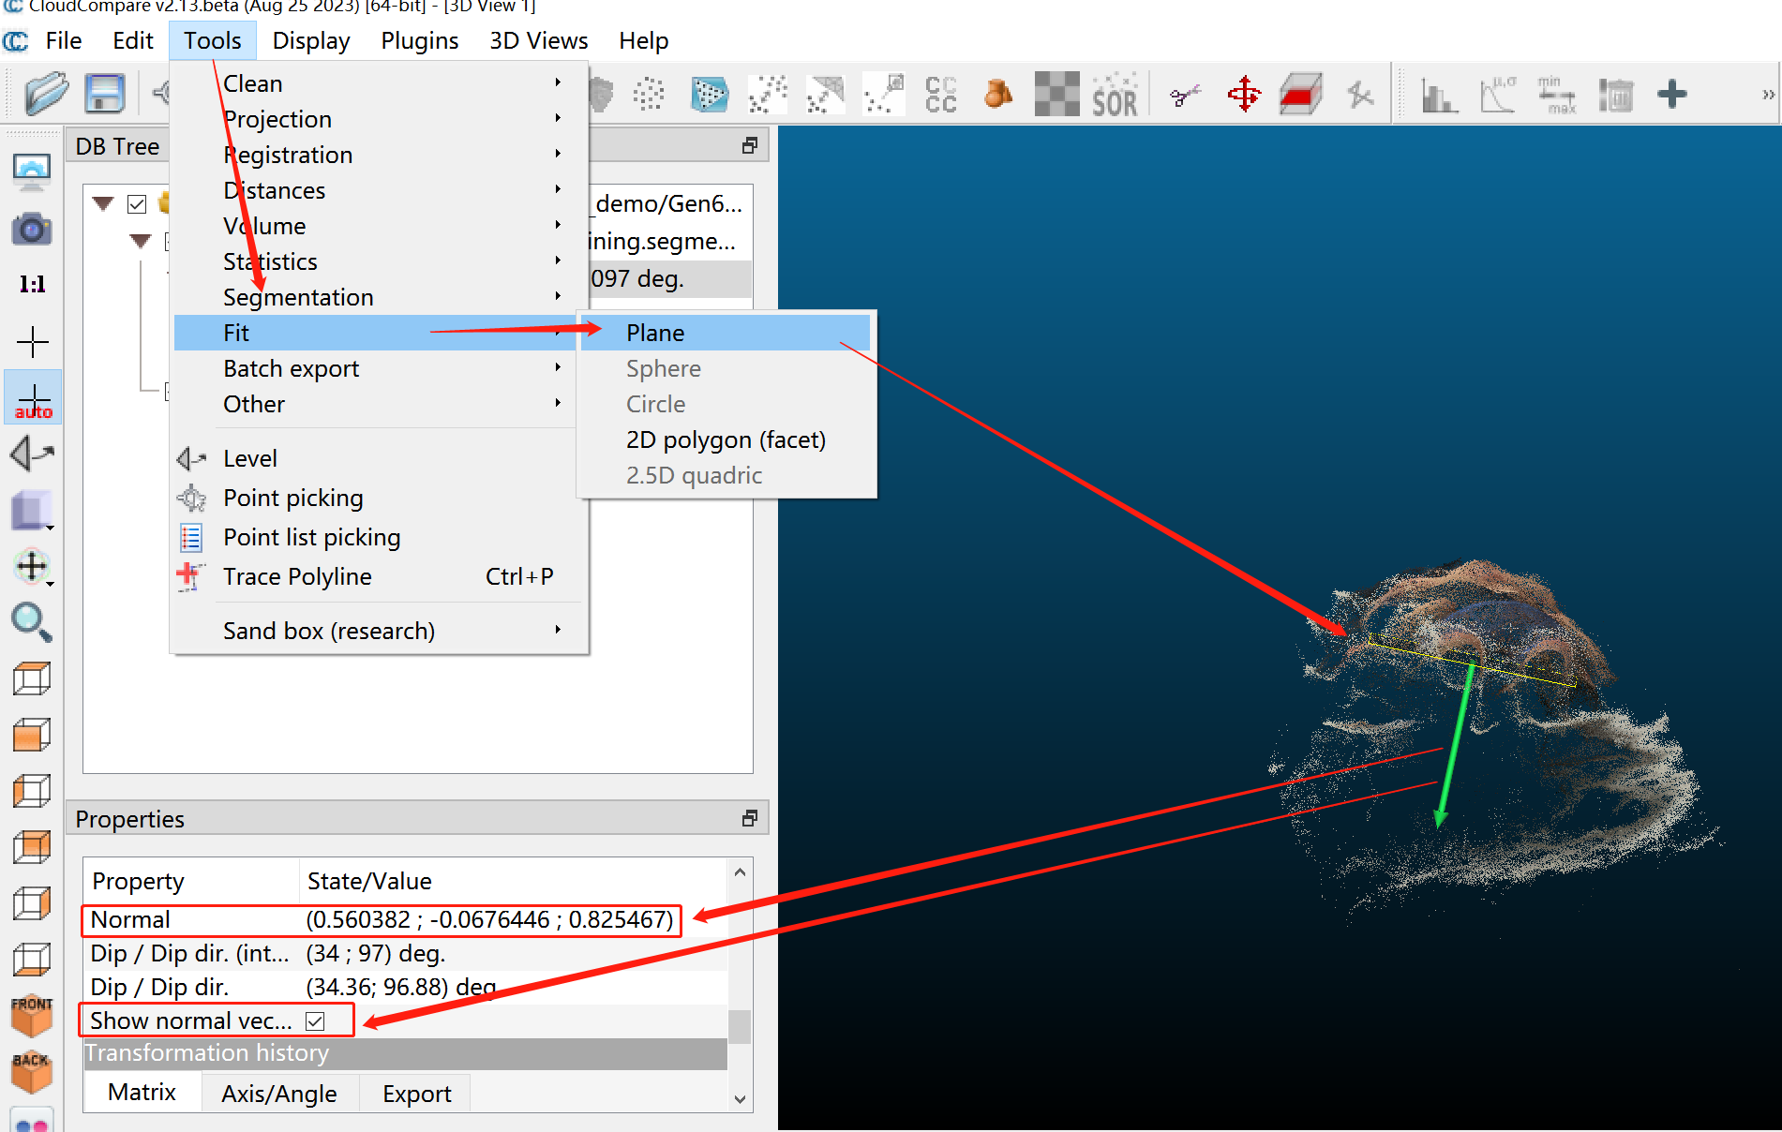Screen dimensions: 1782x1132
Task: Click the Level tool icon in left sidebar
Action: 32,454
